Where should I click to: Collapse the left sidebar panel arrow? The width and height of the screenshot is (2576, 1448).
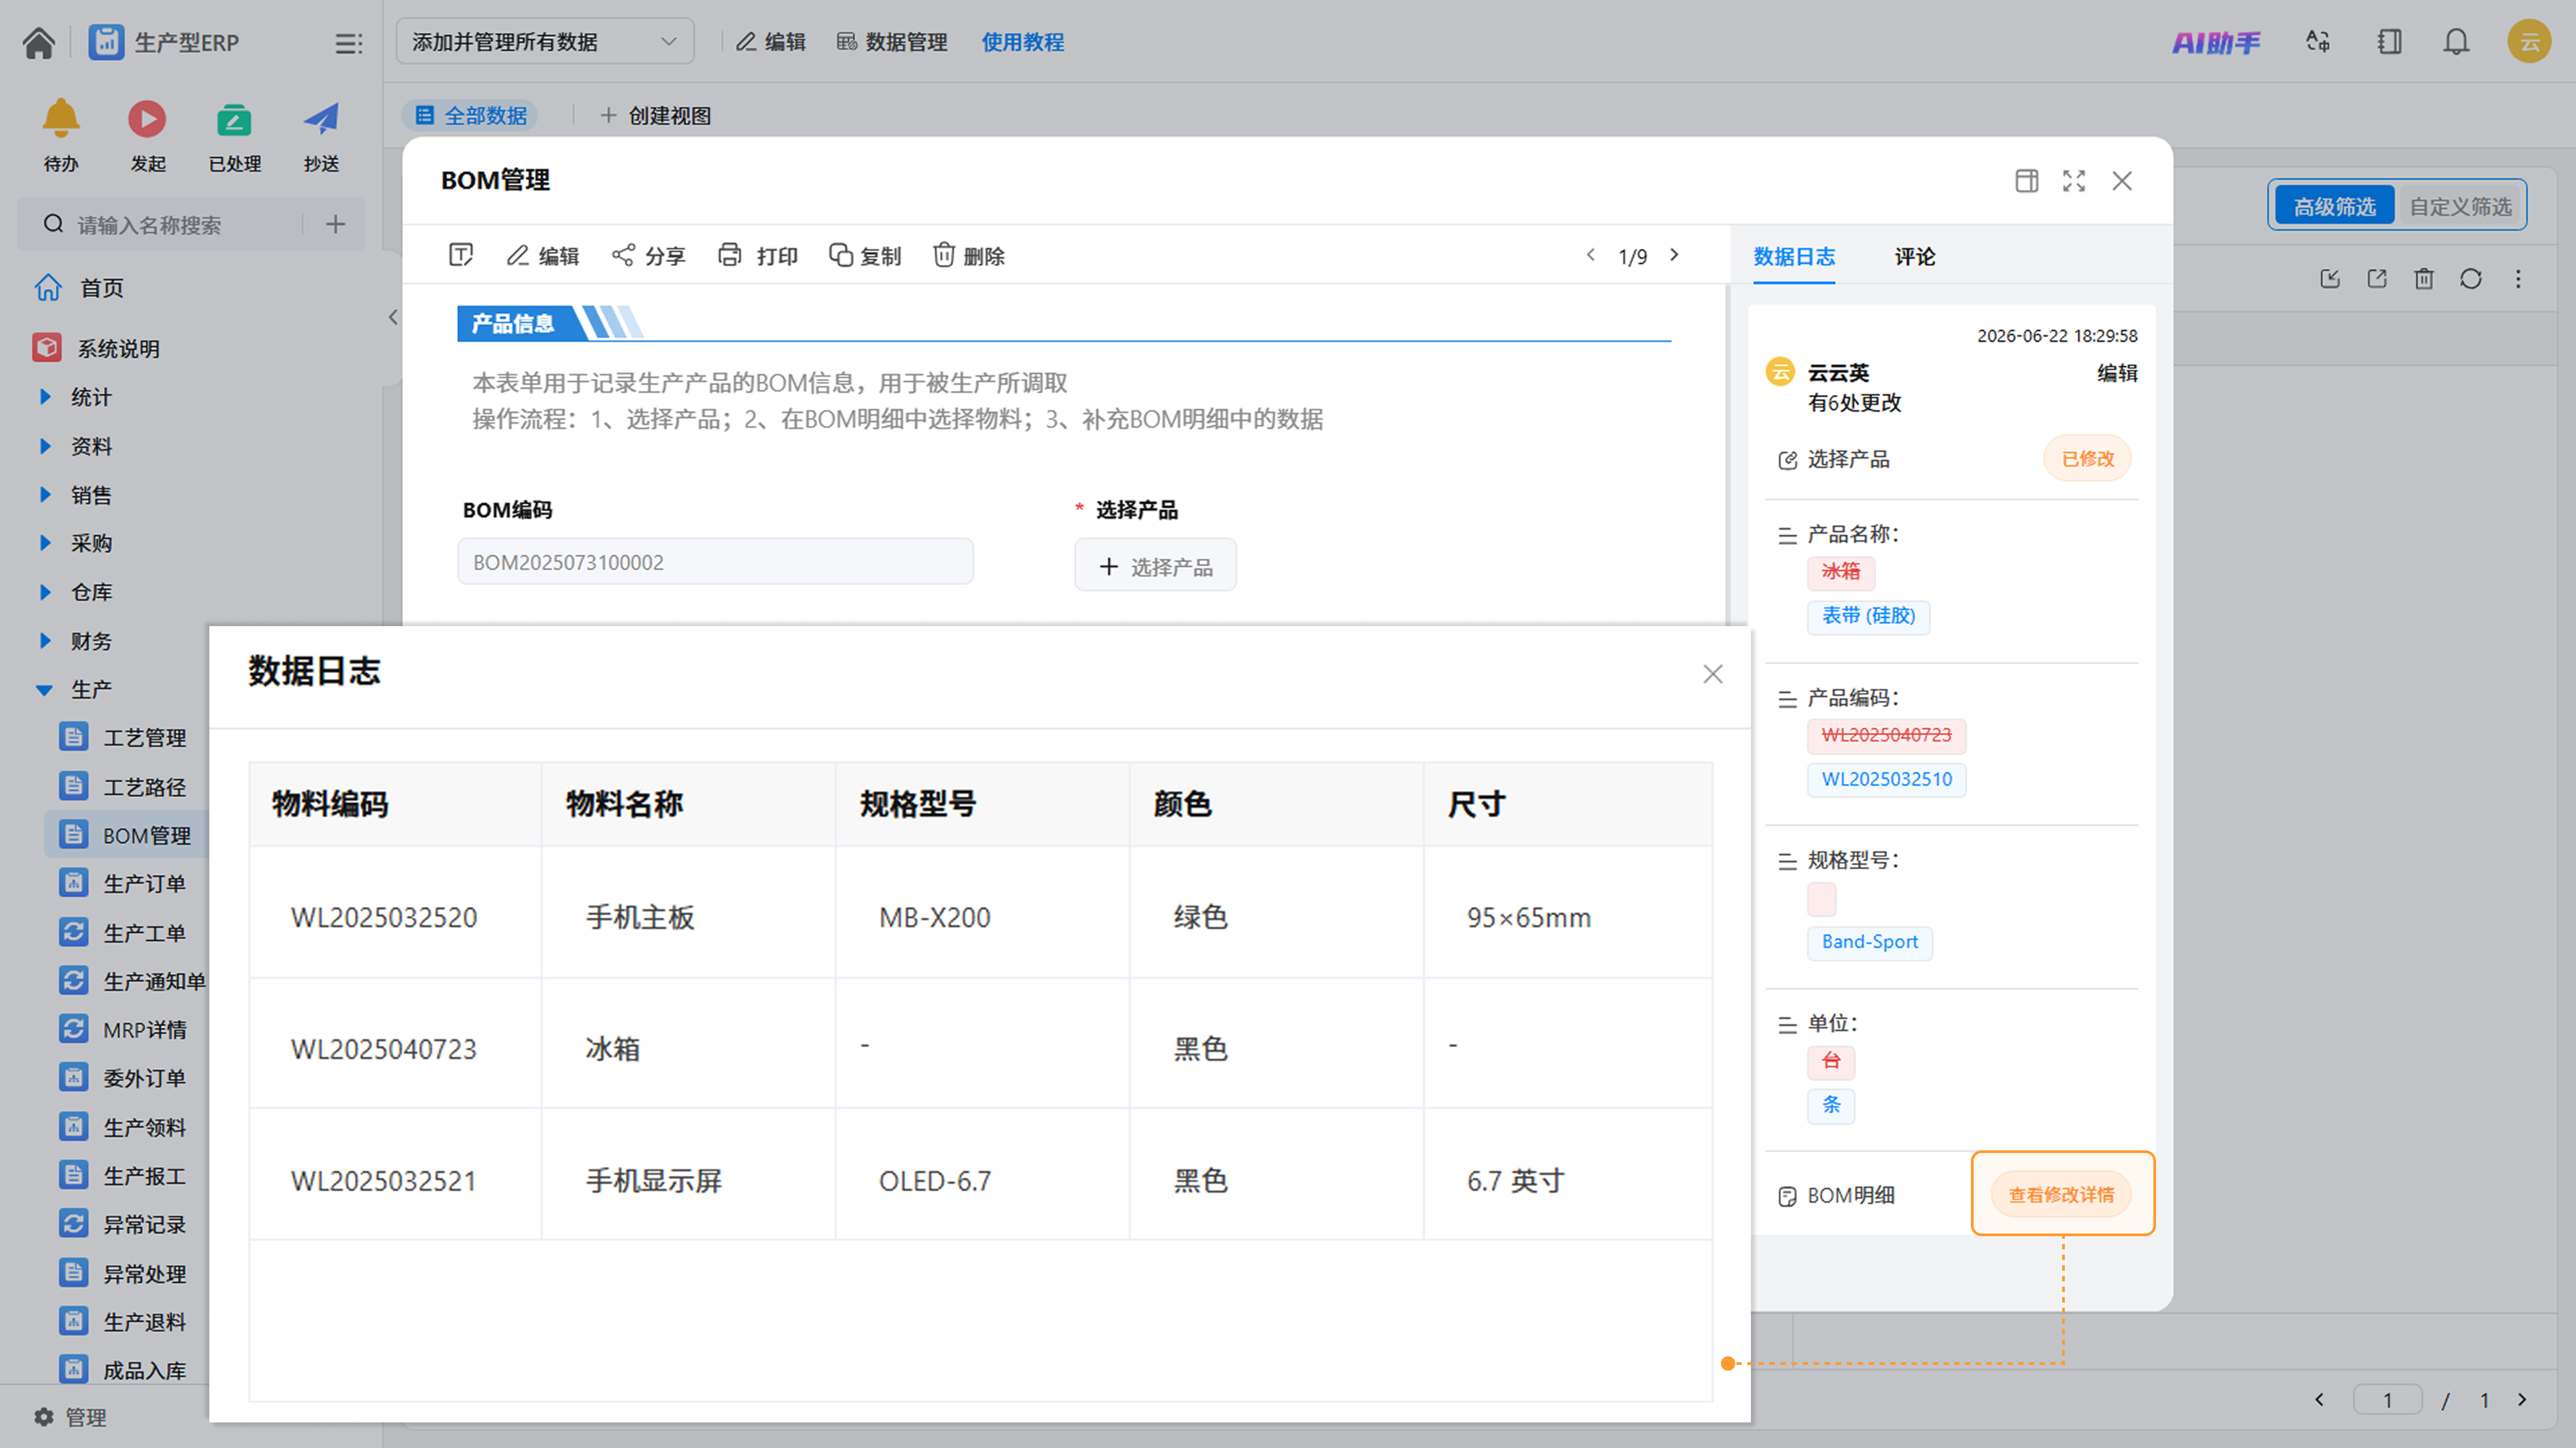393,318
